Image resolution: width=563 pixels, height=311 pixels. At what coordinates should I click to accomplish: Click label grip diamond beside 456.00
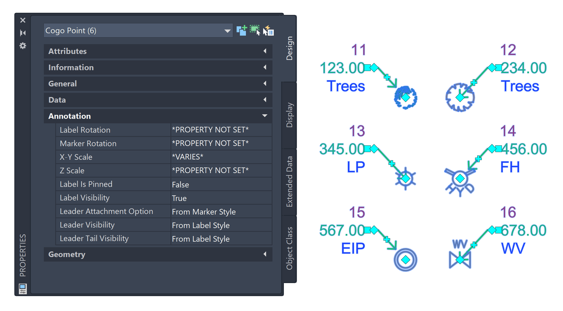click(492, 149)
